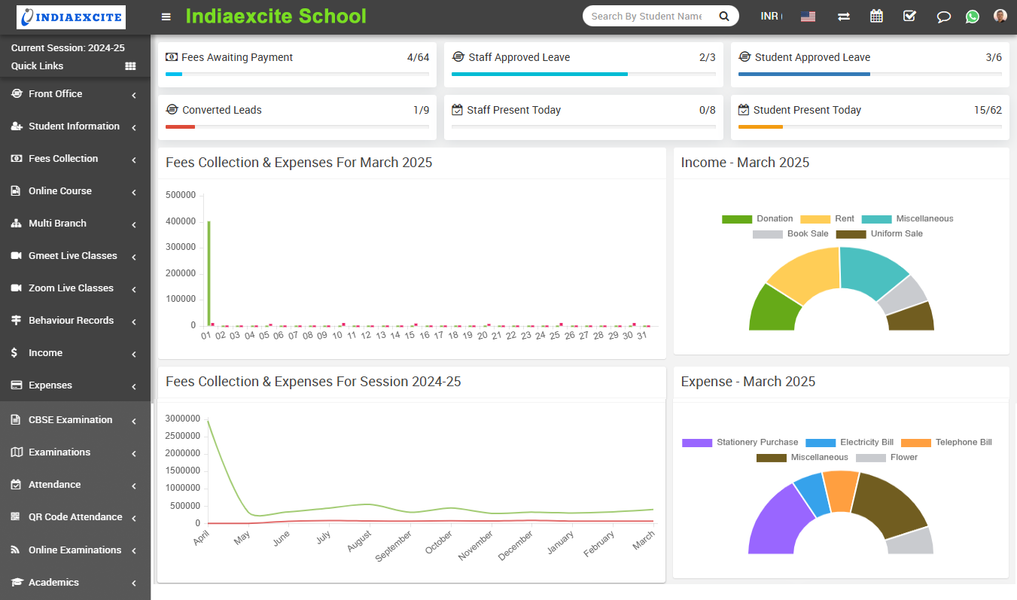Select Online Examinations in the sidebar
Viewport: 1017px width, 600px height.
(75, 550)
